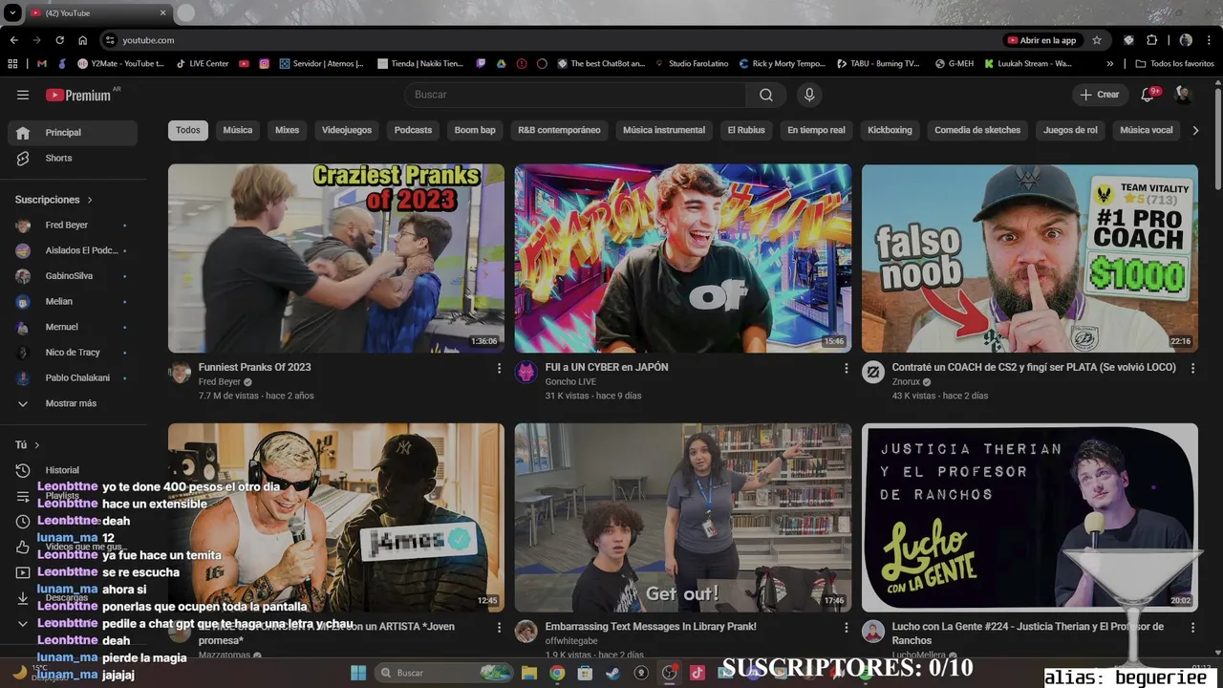Select the En tiempo real chip
Screen dimensions: 1223x688
tap(816, 131)
